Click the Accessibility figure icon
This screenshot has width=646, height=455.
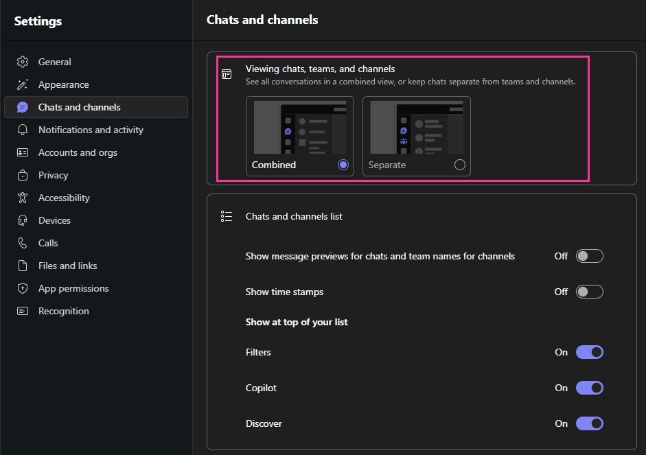[23, 198]
